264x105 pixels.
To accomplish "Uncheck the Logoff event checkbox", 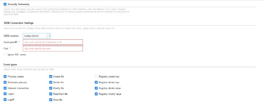I will pyautogui.click(x=5, y=100).
